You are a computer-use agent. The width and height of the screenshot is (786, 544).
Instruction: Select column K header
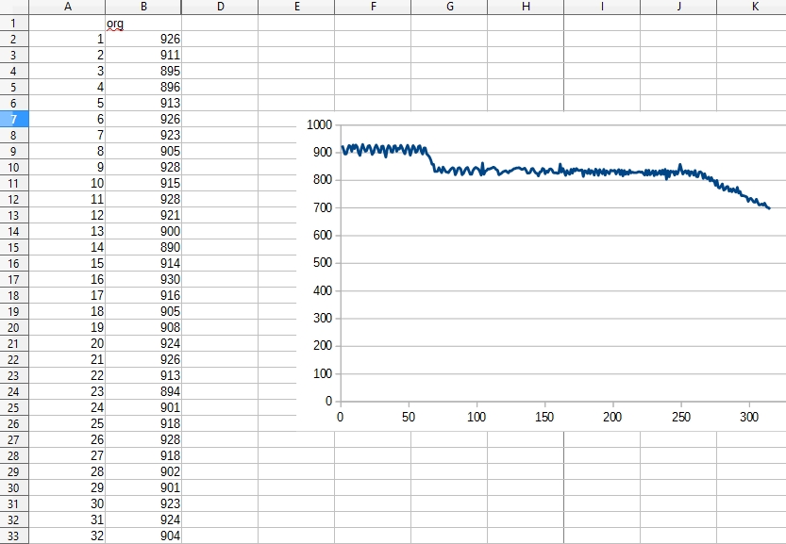tap(751, 7)
